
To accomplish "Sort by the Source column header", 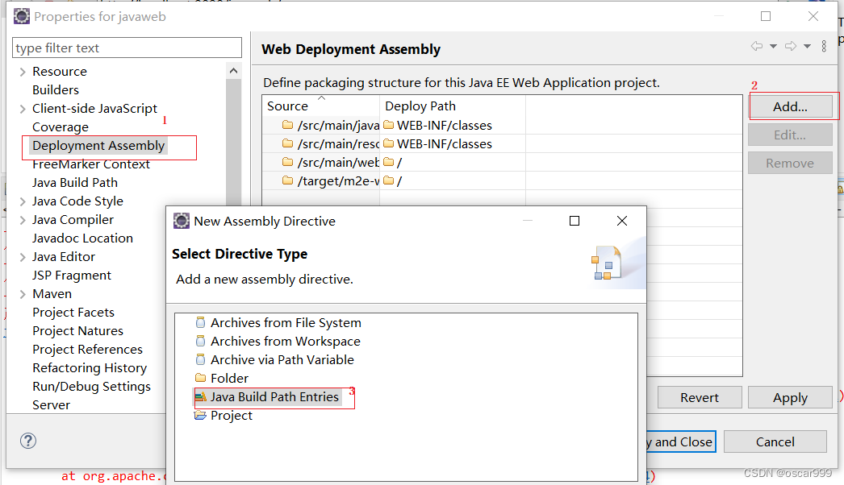I will point(288,106).
